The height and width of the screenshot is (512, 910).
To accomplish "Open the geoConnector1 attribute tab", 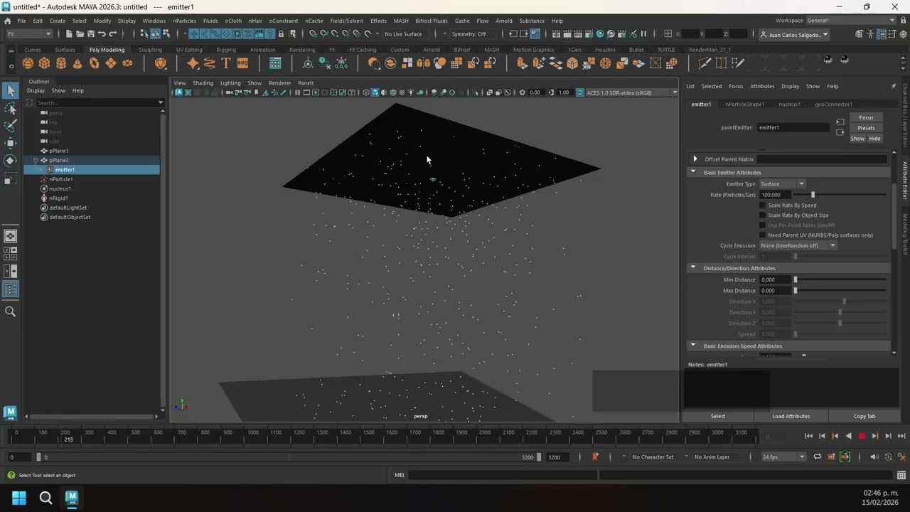I will (x=833, y=105).
